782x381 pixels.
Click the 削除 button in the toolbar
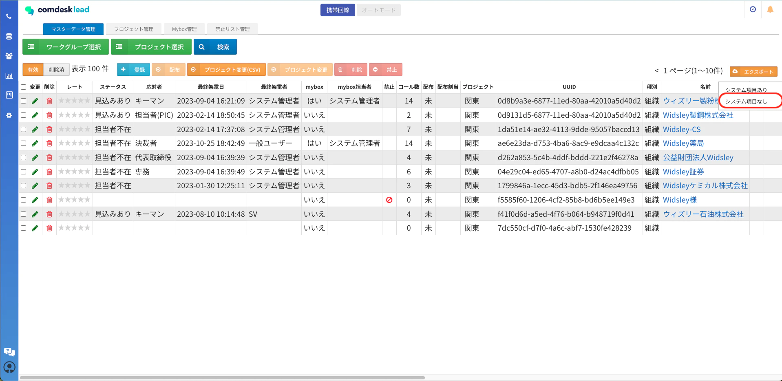click(351, 70)
